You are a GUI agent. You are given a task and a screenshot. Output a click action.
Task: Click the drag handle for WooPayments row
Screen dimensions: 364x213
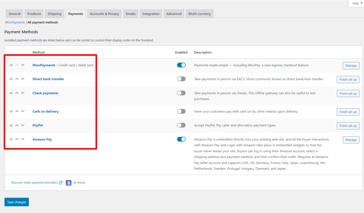[x=11, y=65]
